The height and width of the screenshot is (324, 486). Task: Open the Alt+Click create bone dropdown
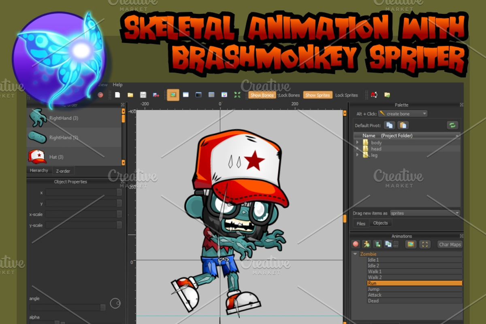point(403,114)
